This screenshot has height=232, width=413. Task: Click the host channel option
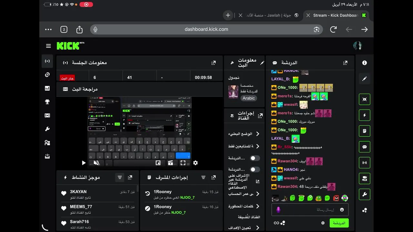(249, 217)
